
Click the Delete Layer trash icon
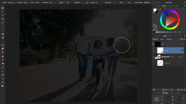click(x=184, y=90)
